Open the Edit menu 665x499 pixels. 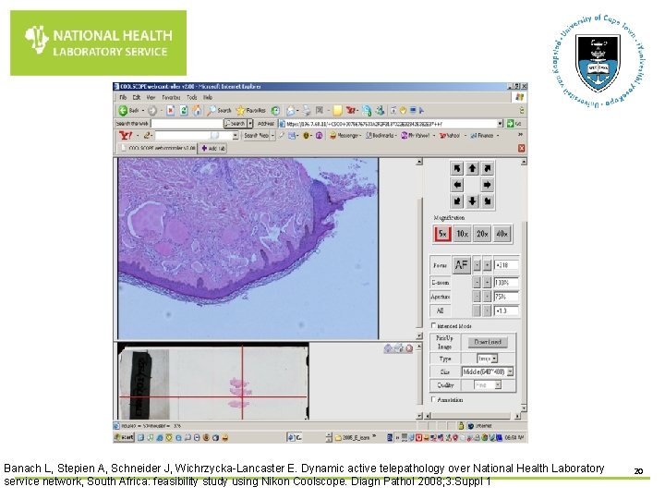[x=136, y=98]
